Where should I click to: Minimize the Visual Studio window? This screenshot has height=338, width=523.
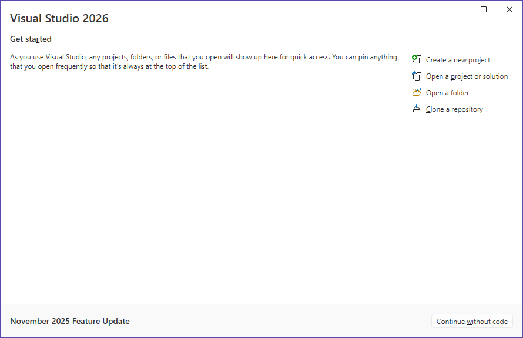[458, 9]
